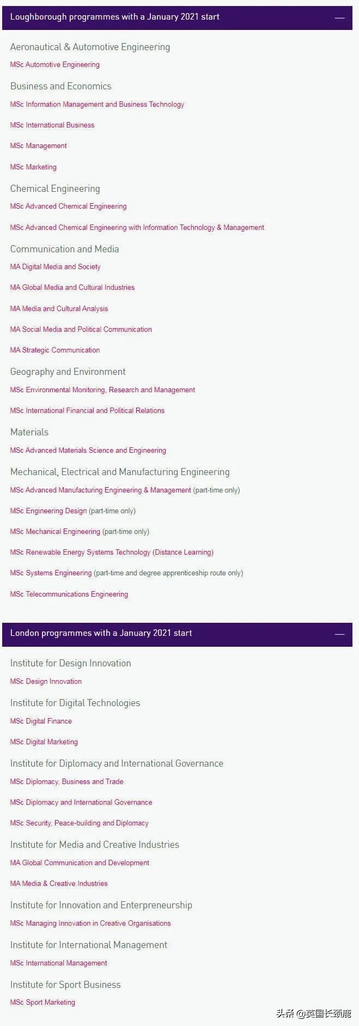Open MSc Environmental Monitoring, Research and Management

coord(102,390)
